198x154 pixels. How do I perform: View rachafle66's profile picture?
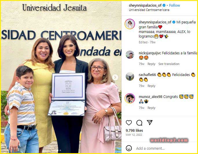(x=130, y=76)
